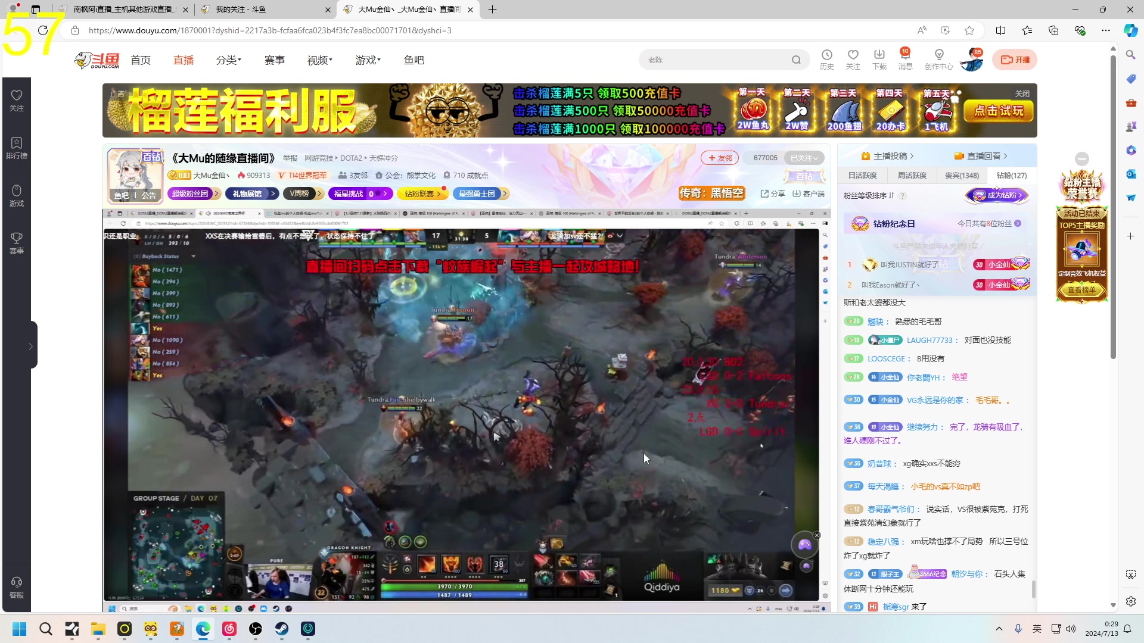1144x643 pixels.
Task: Switch to the 日活跃度 tab
Action: point(863,175)
